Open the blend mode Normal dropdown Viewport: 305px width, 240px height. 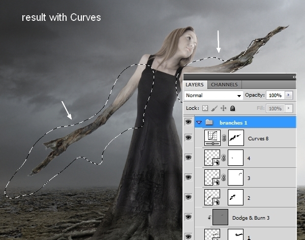tap(213, 95)
